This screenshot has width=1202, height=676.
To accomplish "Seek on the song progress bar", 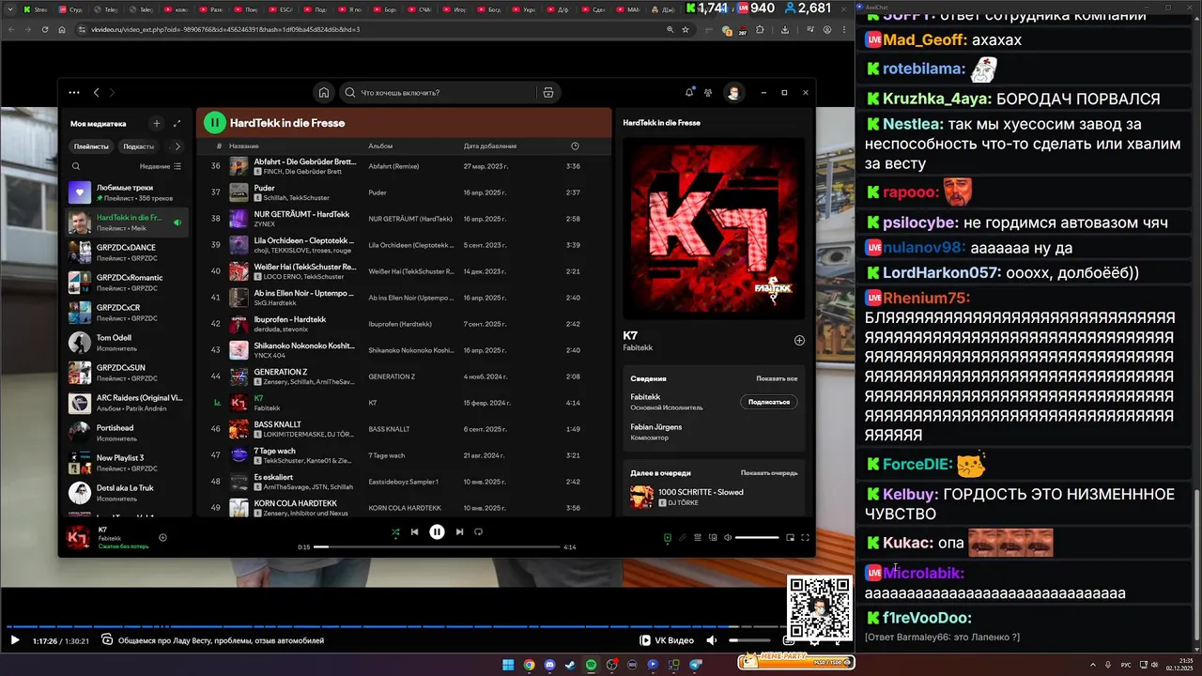I will tap(437, 546).
